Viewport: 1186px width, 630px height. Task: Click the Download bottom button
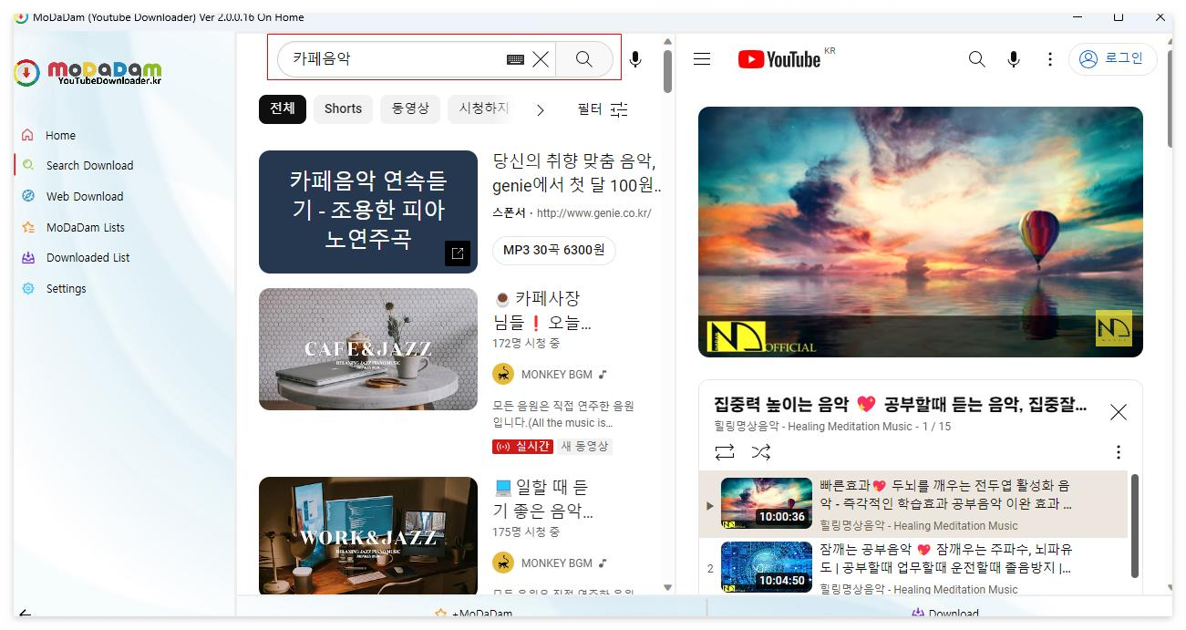[x=944, y=614]
